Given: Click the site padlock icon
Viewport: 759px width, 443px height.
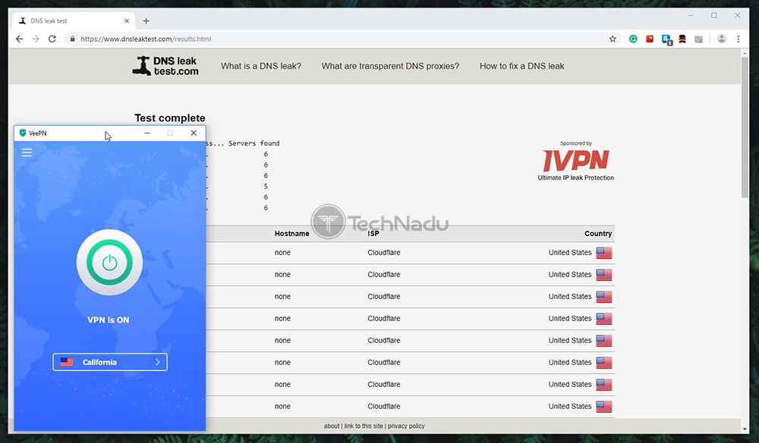Looking at the screenshot, I should click(x=73, y=39).
